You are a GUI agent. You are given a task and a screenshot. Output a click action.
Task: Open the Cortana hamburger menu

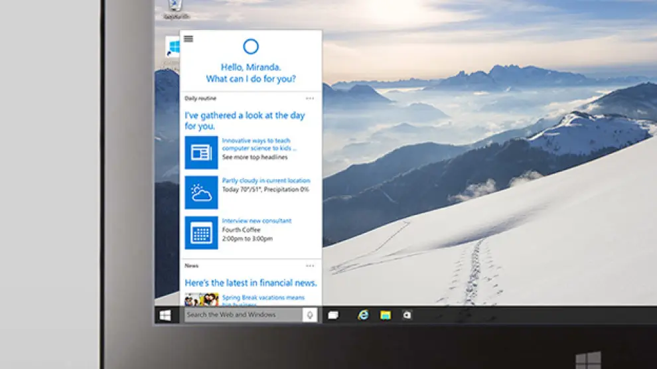188,39
